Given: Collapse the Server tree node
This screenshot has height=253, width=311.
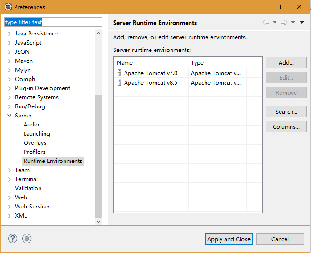Looking at the screenshot, I should click(10, 115).
